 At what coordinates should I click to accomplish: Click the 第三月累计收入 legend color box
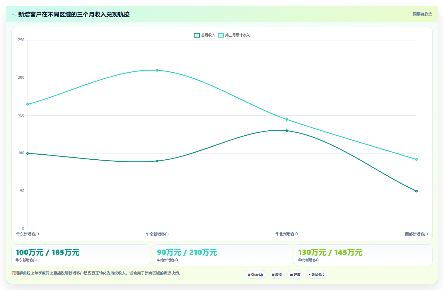(x=221, y=35)
